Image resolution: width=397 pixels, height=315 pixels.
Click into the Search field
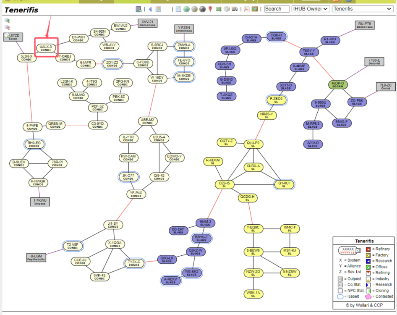click(277, 9)
